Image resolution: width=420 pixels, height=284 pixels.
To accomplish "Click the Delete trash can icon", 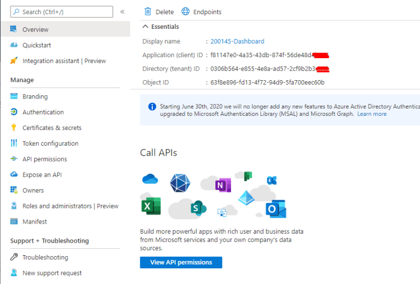I will (x=148, y=12).
